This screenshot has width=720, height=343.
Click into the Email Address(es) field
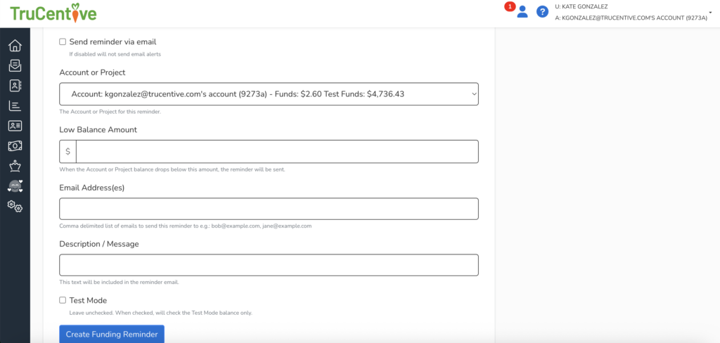269,209
